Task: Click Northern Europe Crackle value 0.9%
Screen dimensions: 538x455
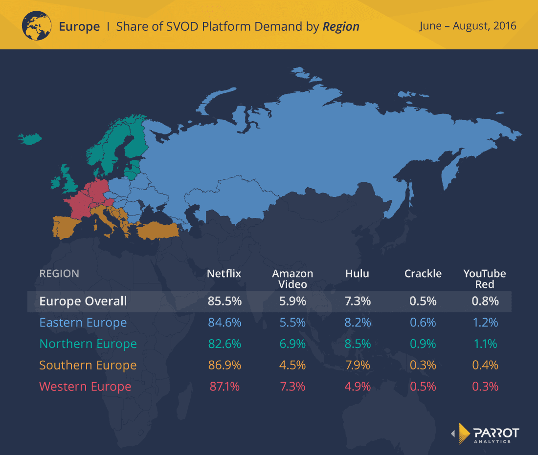Action: pos(423,344)
